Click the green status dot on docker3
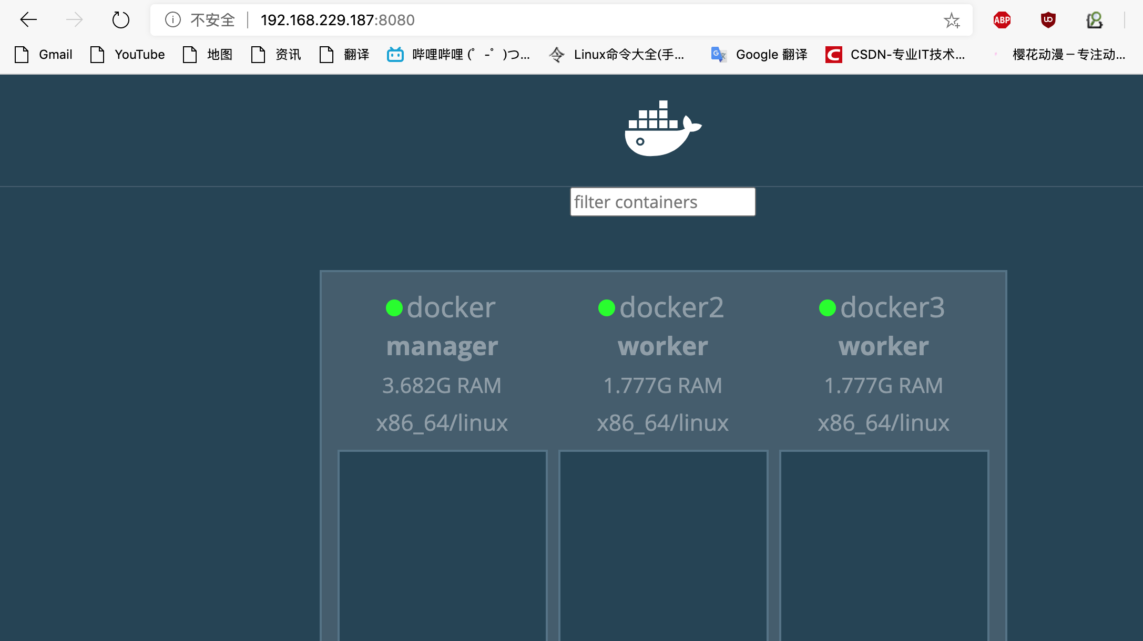Image resolution: width=1143 pixels, height=641 pixels. 826,307
